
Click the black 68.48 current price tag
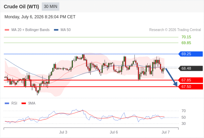[x=191, y=68]
